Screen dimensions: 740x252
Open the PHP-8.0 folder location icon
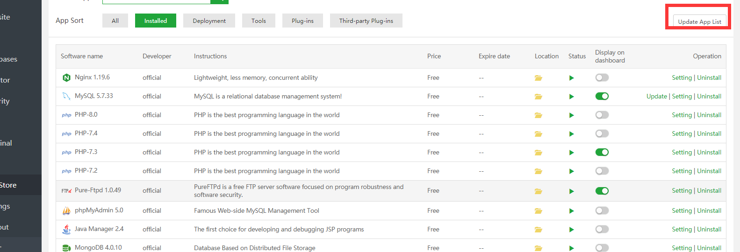[x=538, y=115]
